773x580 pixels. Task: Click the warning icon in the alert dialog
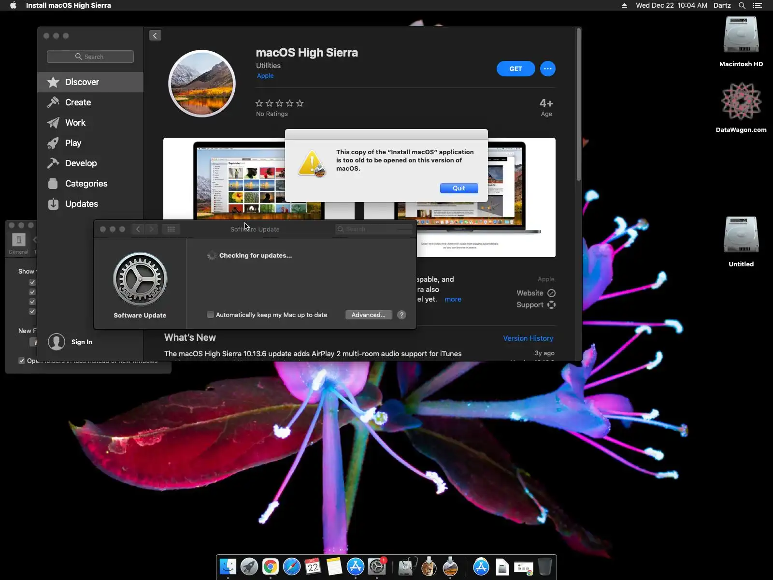click(x=312, y=164)
